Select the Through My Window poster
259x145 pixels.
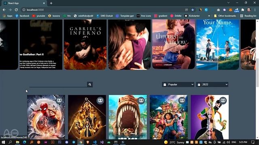[174, 44]
